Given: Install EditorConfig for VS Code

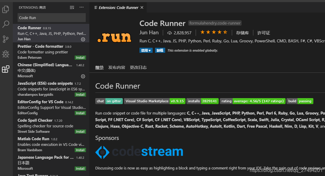Looking at the screenshot, I should [x=80, y=113].
